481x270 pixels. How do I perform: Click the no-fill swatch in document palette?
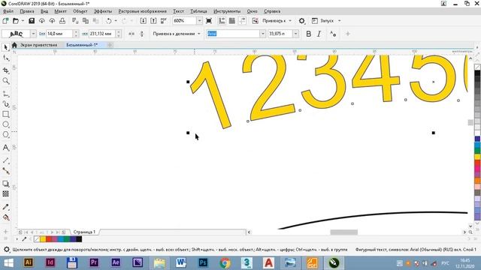point(37,239)
